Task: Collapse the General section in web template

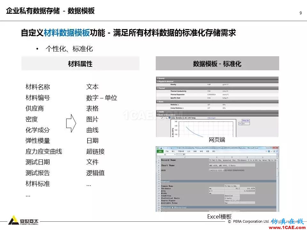Action: point(217,78)
